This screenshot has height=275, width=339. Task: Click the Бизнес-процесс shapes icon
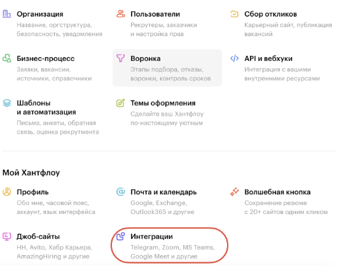[7, 58]
